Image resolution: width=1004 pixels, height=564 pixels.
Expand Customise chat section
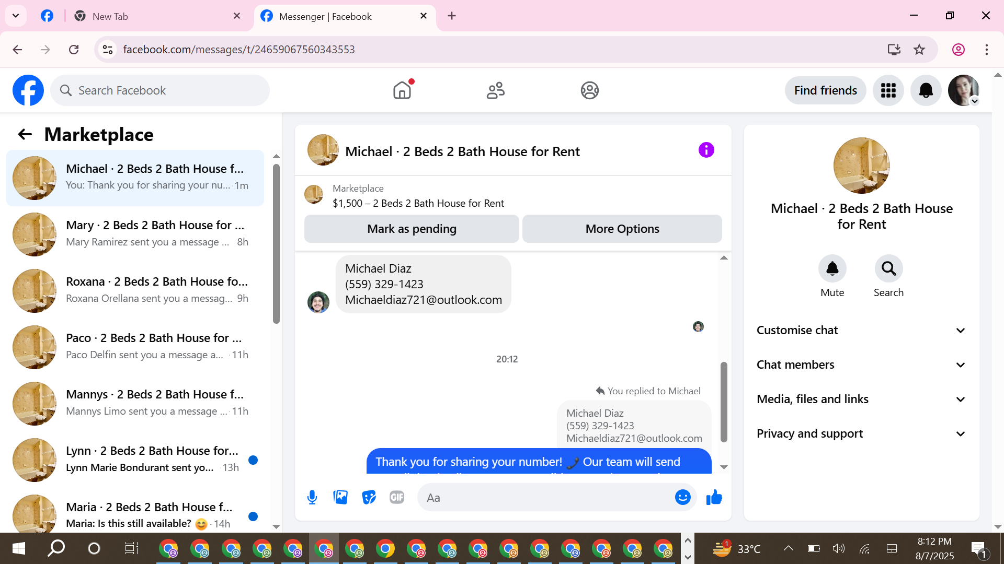click(x=861, y=331)
